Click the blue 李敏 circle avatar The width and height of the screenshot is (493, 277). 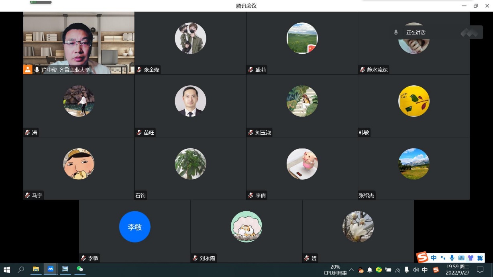click(x=134, y=227)
